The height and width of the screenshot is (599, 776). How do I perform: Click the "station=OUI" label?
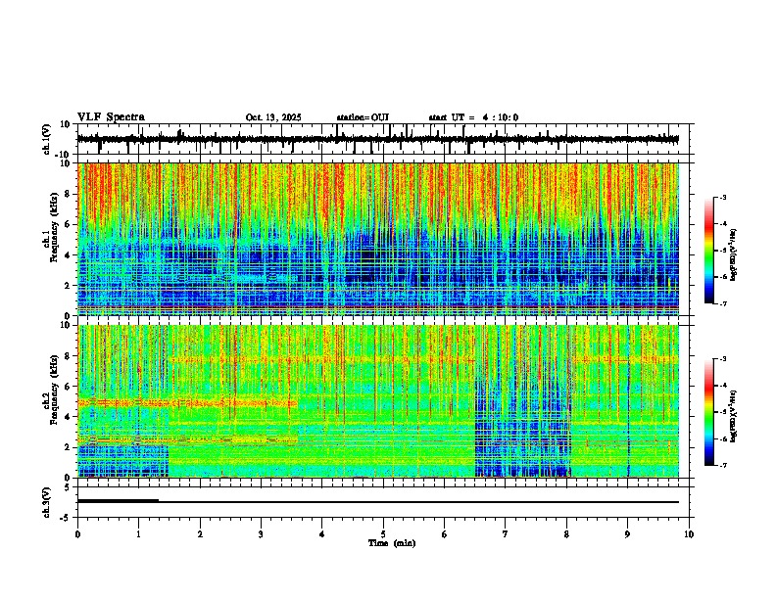tap(363, 117)
